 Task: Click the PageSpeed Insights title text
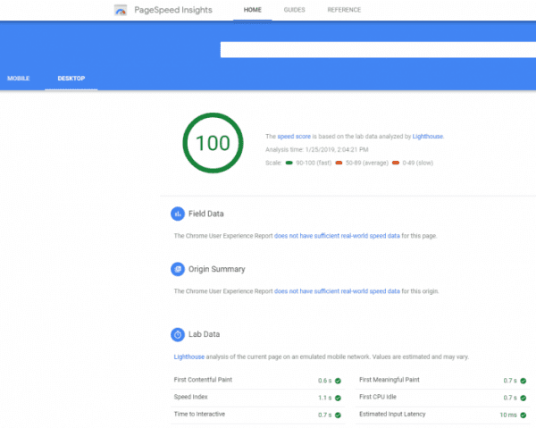point(173,10)
